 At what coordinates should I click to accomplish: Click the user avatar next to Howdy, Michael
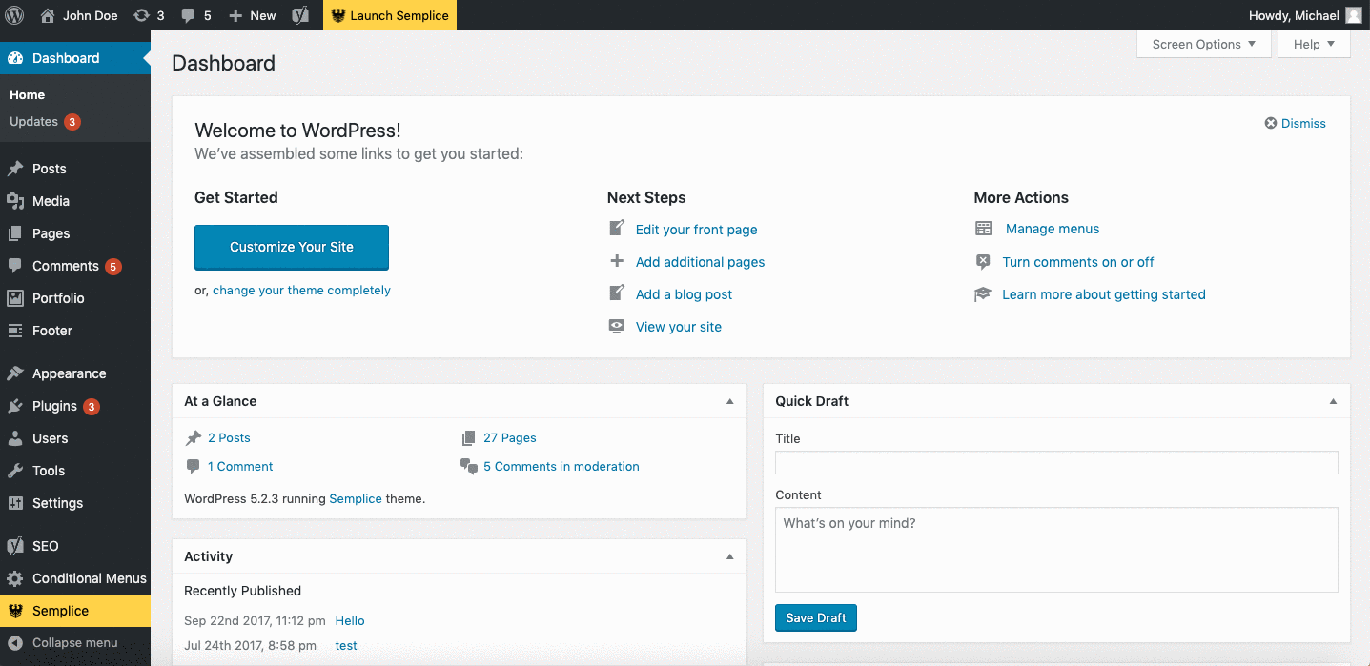pyautogui.click(x=1353, y=15)
